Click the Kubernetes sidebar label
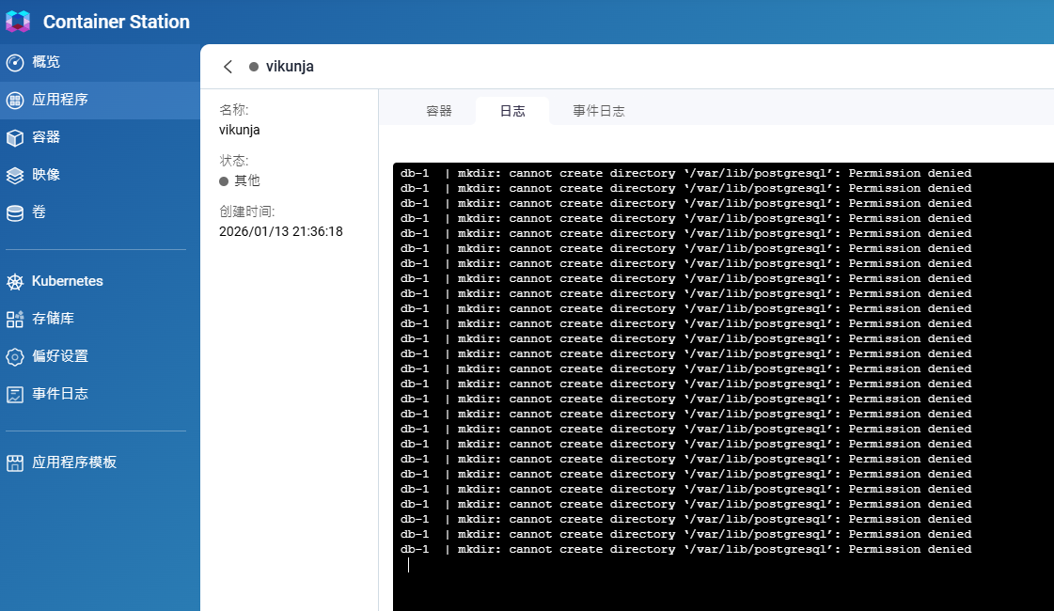The width and height of the screenshot is (1054, 611). point(68,281)
